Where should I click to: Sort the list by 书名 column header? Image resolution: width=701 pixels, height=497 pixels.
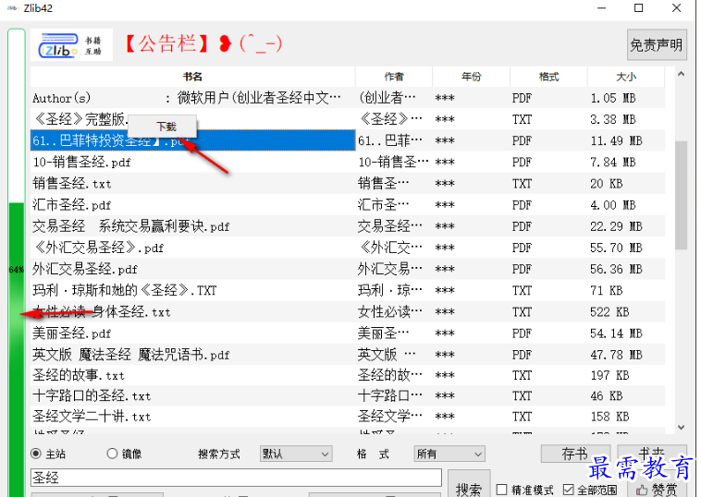click(x=192, y=77)
